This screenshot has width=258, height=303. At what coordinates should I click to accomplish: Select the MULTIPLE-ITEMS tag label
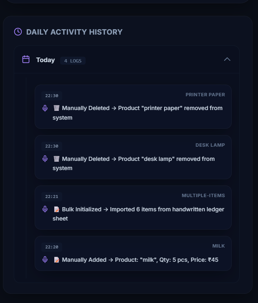click(203, 195)
